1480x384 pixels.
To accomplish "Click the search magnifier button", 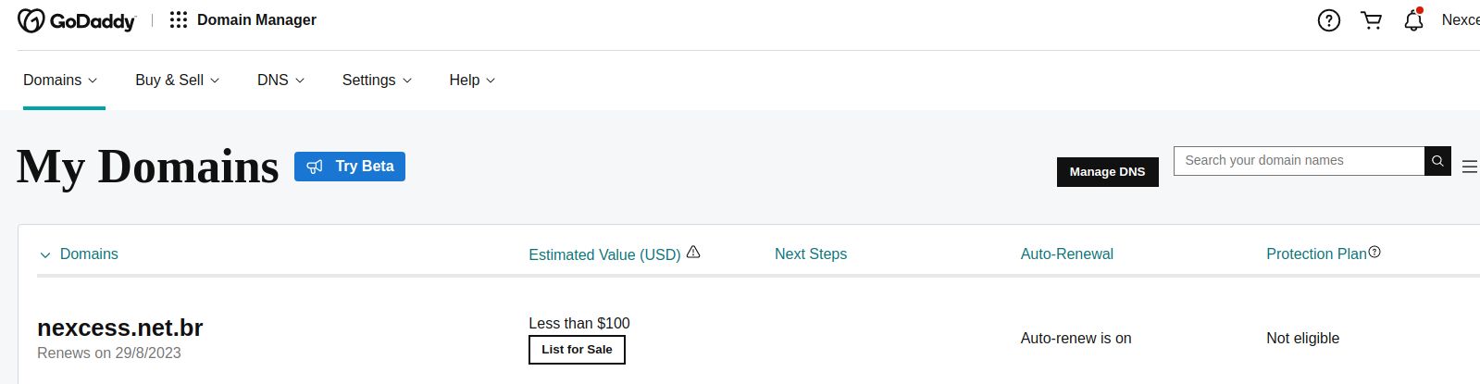I will point(1437,161).
